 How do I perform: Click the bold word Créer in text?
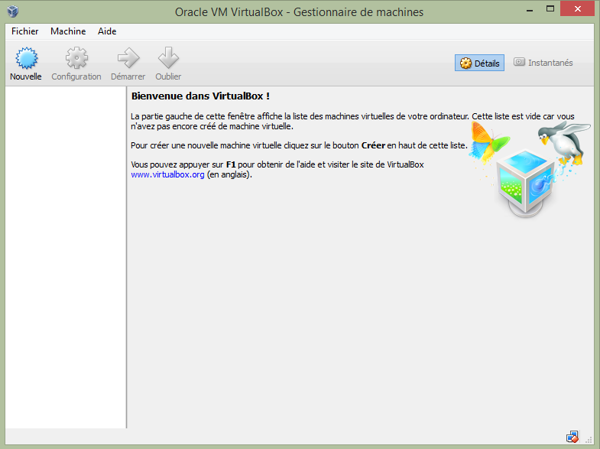pyautogui.click(x=373, y=145)
